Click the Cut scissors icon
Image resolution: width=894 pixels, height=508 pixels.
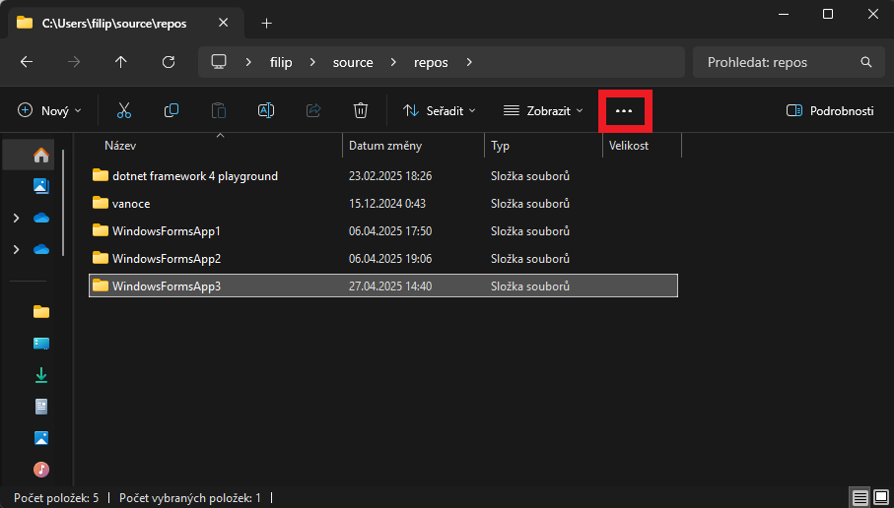click(x=124, y=111)
